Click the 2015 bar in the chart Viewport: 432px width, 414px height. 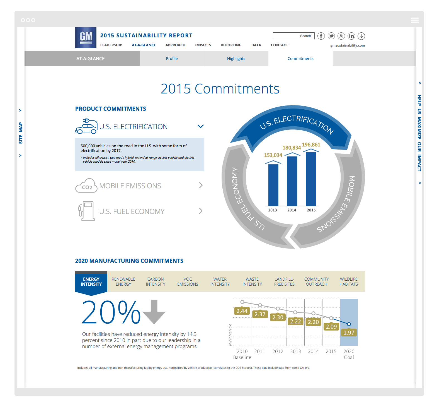[x=311, y=179]
